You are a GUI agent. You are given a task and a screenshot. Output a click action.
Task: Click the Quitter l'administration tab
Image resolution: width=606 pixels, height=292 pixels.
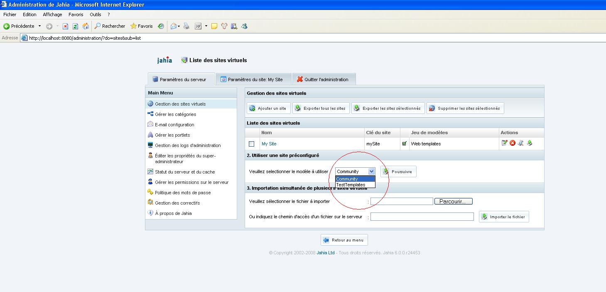coord(324,79)
